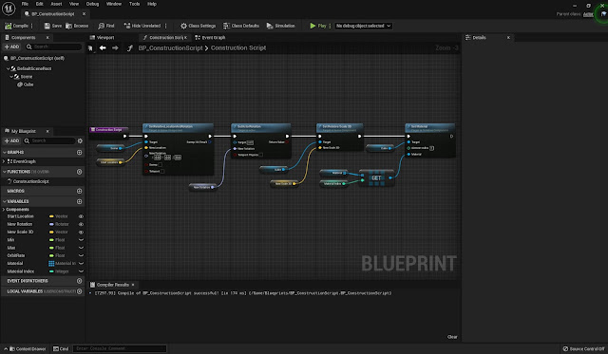608x354 pixels.
Task: Start Play simulation with green arrow
Action: point(313,26)
